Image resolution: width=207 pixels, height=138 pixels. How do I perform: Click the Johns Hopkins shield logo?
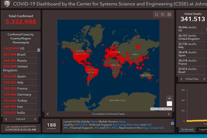7,4
